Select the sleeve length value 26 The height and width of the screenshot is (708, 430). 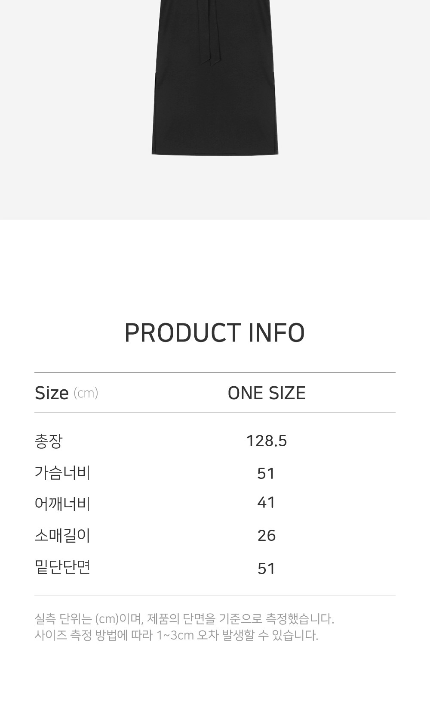click(267, 535)
